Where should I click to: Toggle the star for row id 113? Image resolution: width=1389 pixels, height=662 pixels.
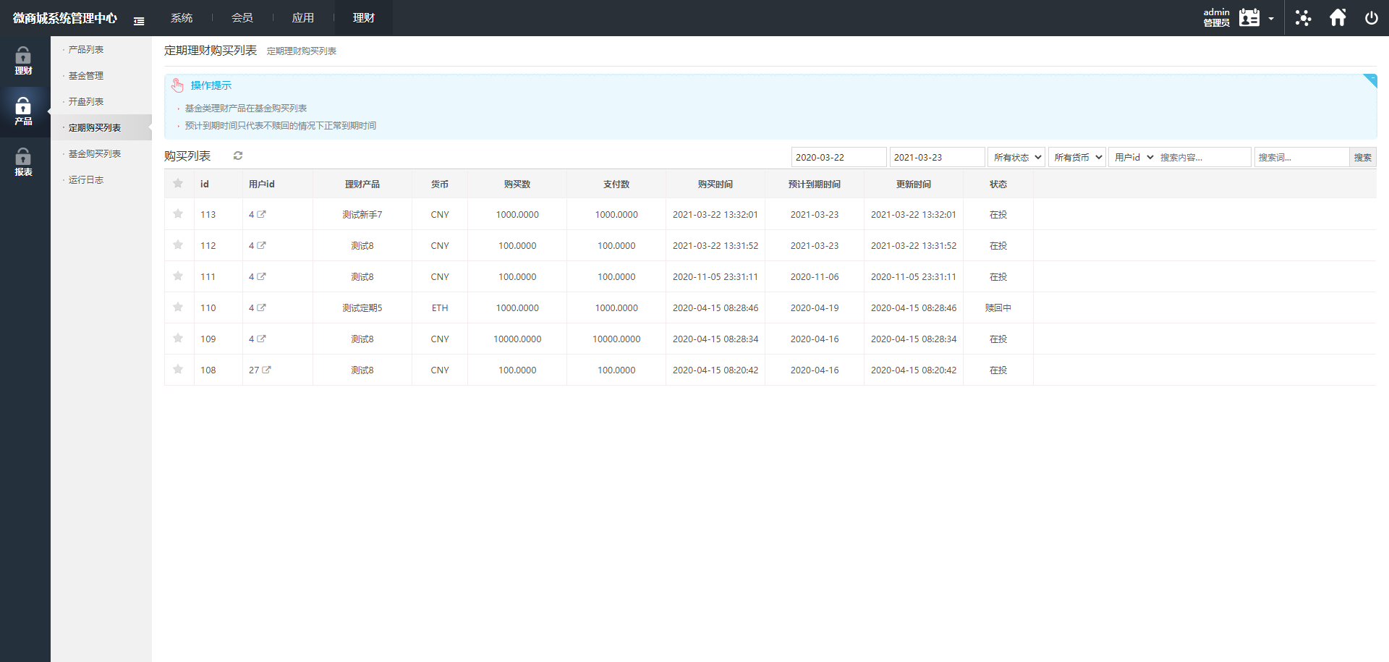(x=178, y=214)
